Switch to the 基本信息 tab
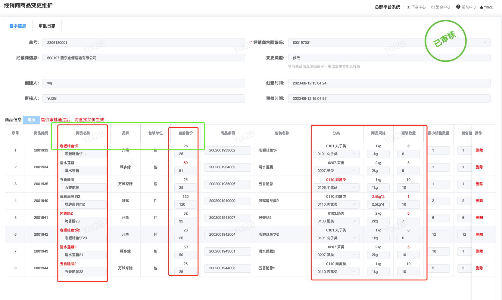This screenshot has height=300, width=502. tap(18, 26)
